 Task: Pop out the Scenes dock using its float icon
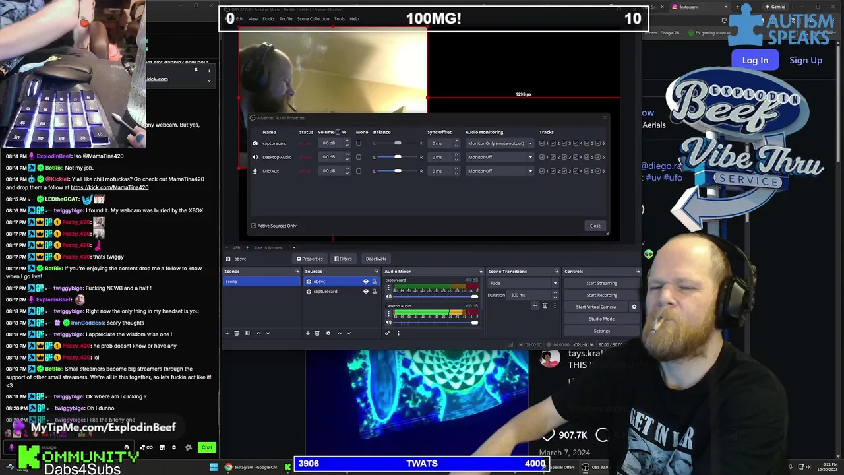[297, 272]
